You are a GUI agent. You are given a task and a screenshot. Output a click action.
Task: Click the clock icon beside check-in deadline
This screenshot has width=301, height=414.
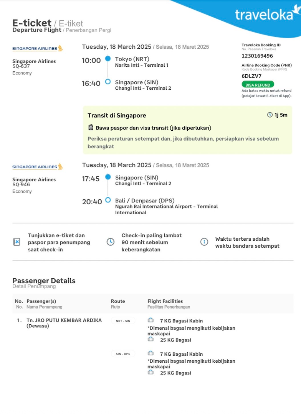[110, 242]
